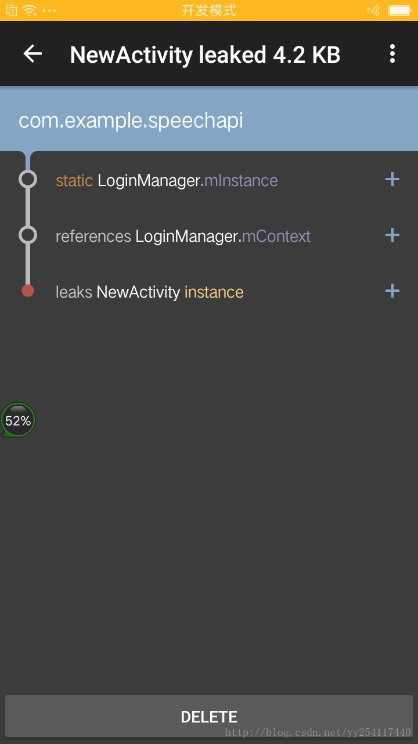The height and width of the screenshot is (744, 418).
Task: Open the three-dot overflow menu
Action: (392, 54)
